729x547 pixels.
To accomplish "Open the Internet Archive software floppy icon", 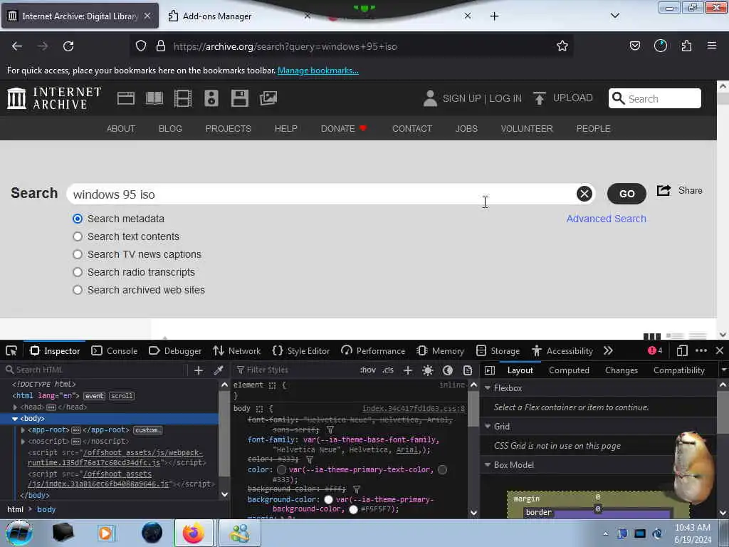I will [x=239, y=98].
